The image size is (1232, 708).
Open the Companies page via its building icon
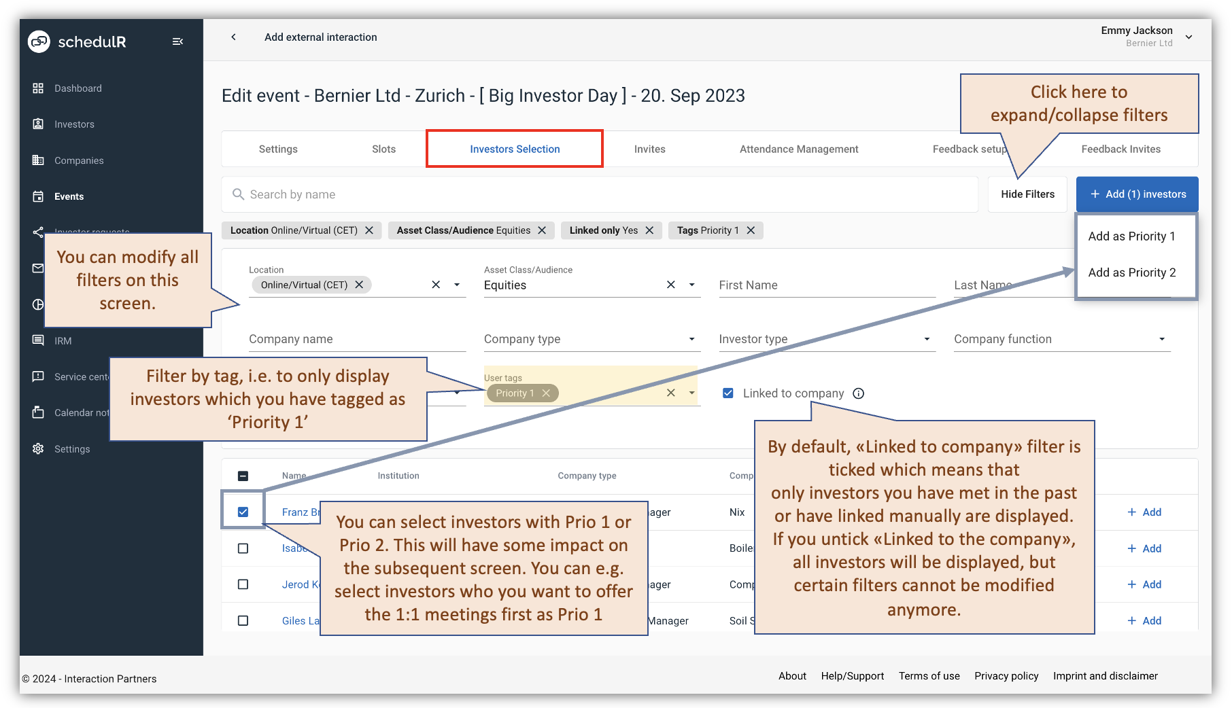point(39,160)
